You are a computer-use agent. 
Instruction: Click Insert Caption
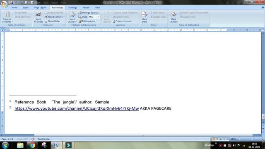pyautogui.click(x=106, y=17)
